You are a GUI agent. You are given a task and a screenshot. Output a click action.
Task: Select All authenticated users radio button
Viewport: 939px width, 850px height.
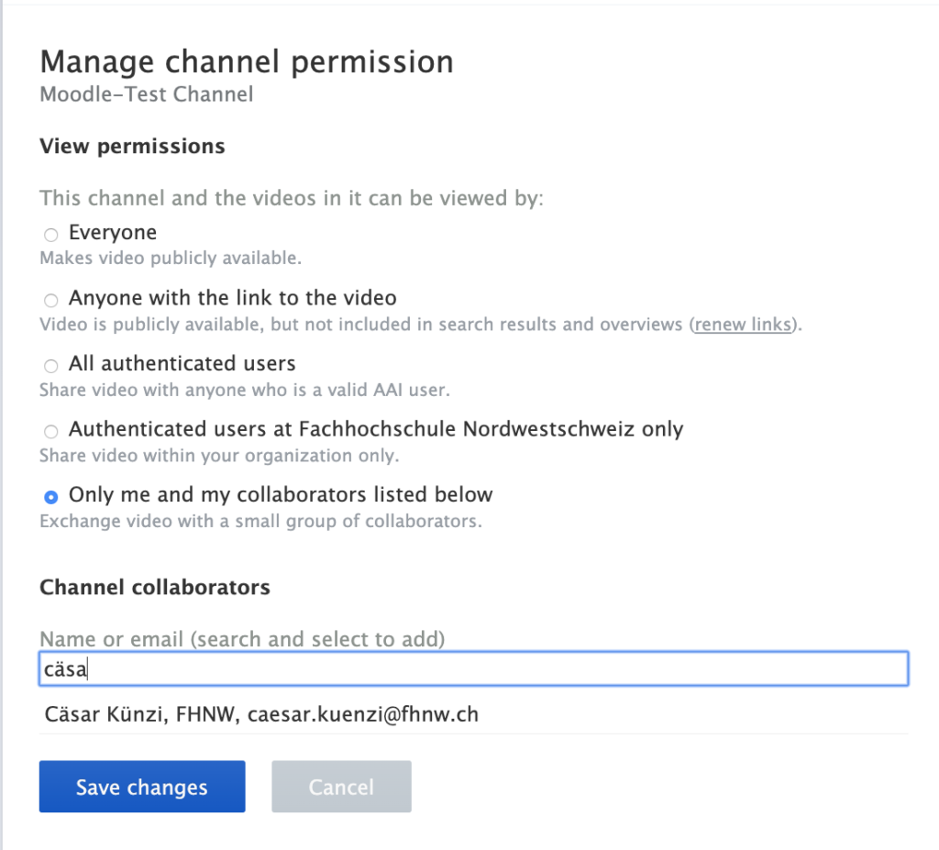pyautogui.click(x=51, y=366)
